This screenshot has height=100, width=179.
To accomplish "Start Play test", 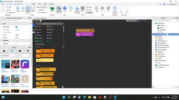I will pos(97,9).
